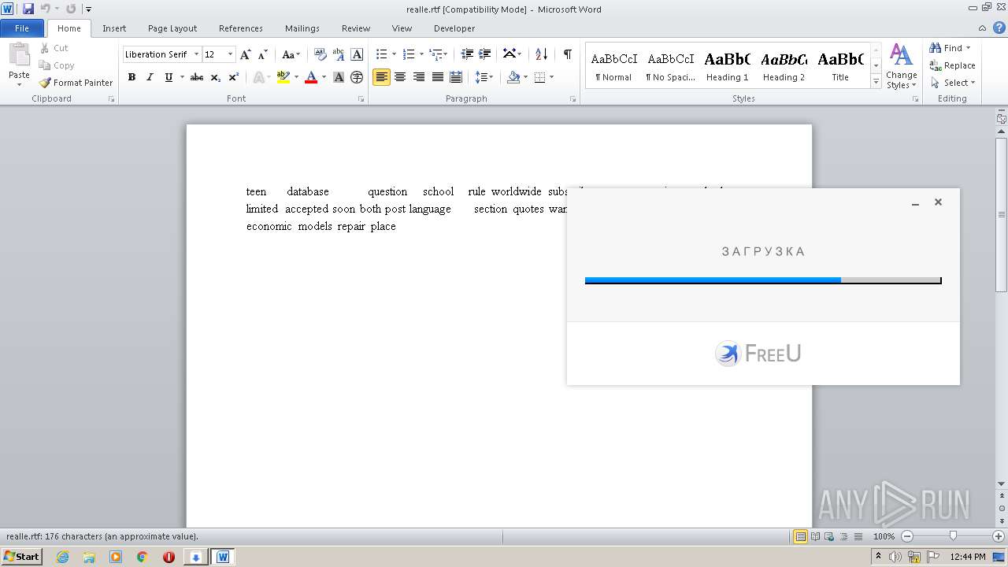
Task: Click Character Shading icon
Action: click(x=339, y=77)
